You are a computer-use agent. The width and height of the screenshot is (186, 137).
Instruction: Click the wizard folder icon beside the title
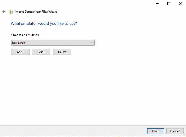click(11, 12)
